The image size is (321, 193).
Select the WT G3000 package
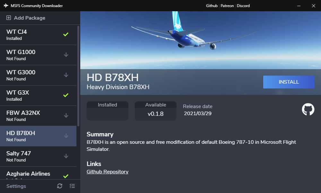(x=38, y=75)
